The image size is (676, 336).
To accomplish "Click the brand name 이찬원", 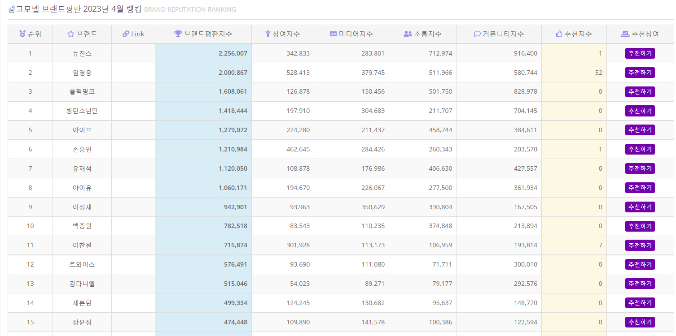I will pyautogui.click(x=82, y=246).
